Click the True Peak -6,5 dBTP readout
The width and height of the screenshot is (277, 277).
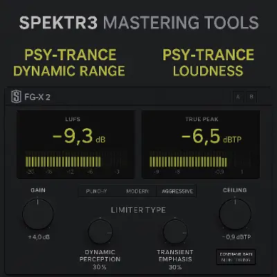[211, 136]
